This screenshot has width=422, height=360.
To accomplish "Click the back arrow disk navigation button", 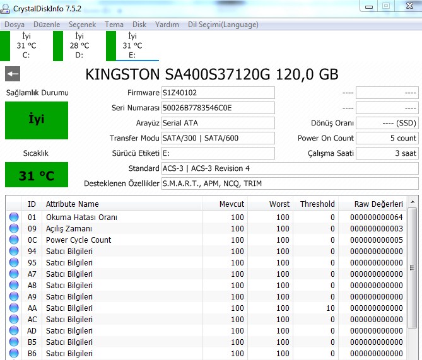I will [x=12, y=74].
